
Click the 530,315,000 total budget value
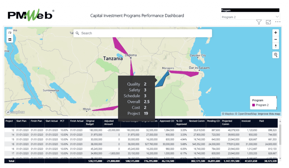95,161
